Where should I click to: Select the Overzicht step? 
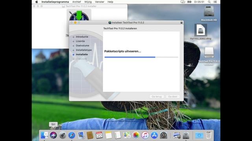point(81,59)
